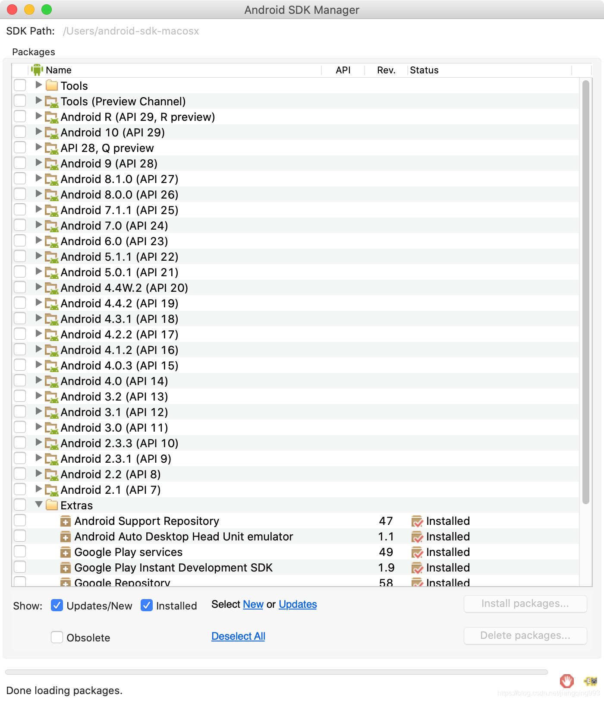The height and width of the screenshot is (701, 604).
Task: Select the Android 2.2 (API 8) row
Action: point(296,474)
